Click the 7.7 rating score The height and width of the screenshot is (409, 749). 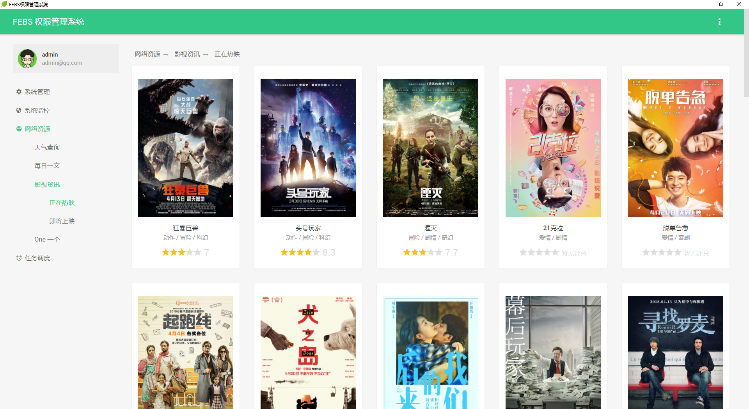tap(451, 253)
